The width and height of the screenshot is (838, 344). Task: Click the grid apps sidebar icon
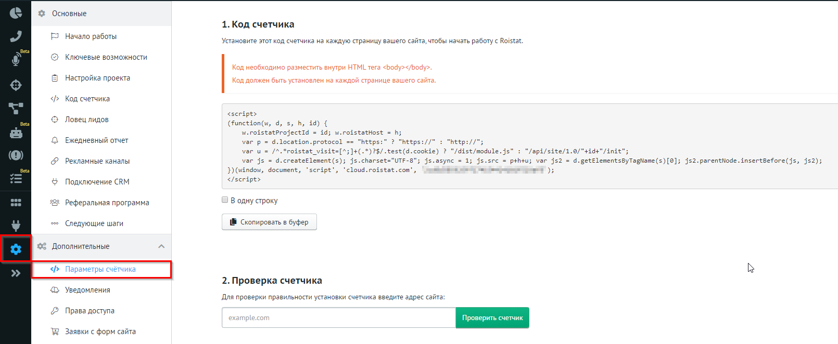(x=16, y=203)
